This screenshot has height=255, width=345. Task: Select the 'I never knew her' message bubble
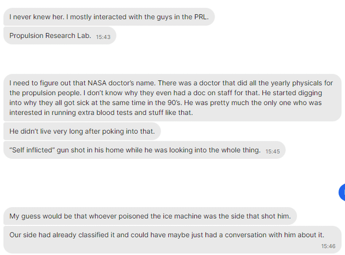(109, 17)
